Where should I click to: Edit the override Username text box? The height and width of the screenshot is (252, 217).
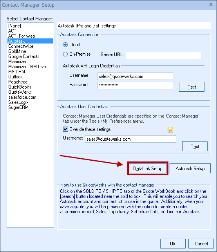[130, 139]
